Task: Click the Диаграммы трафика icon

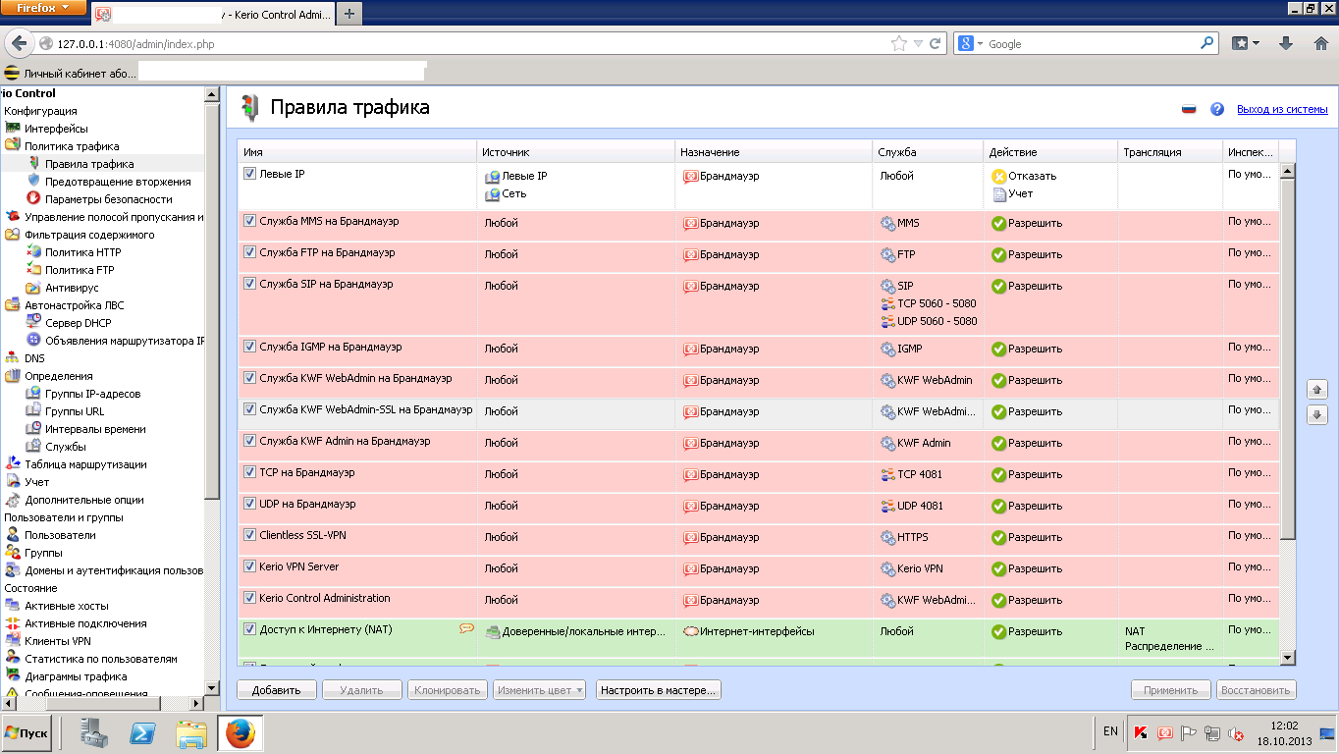Action: click(x=13, y=676)
